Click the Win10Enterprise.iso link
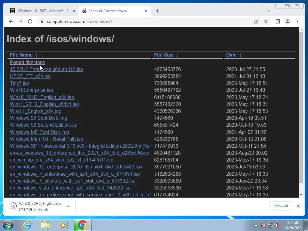Image resolution: width=308 pixels, height=231 pixels. coord(31,90)
